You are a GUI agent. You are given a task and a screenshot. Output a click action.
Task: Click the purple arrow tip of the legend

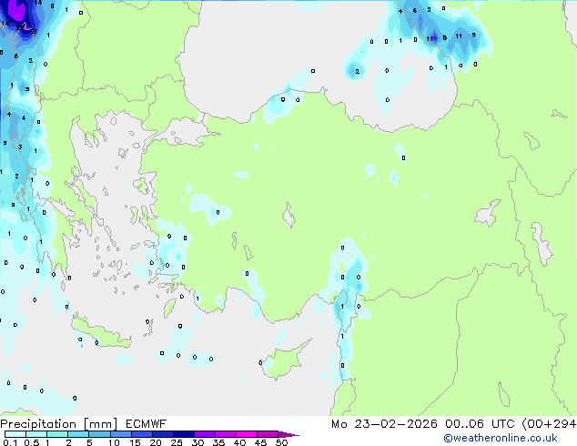(x=288, y=434)
